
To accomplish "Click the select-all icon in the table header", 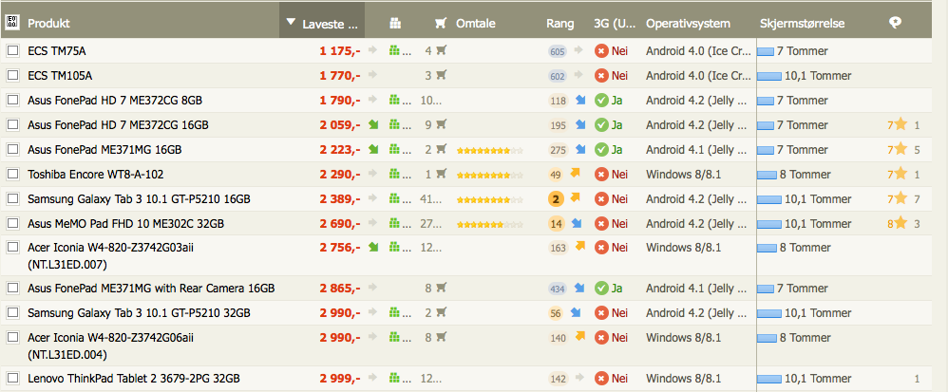I will (x=11, y=23).
